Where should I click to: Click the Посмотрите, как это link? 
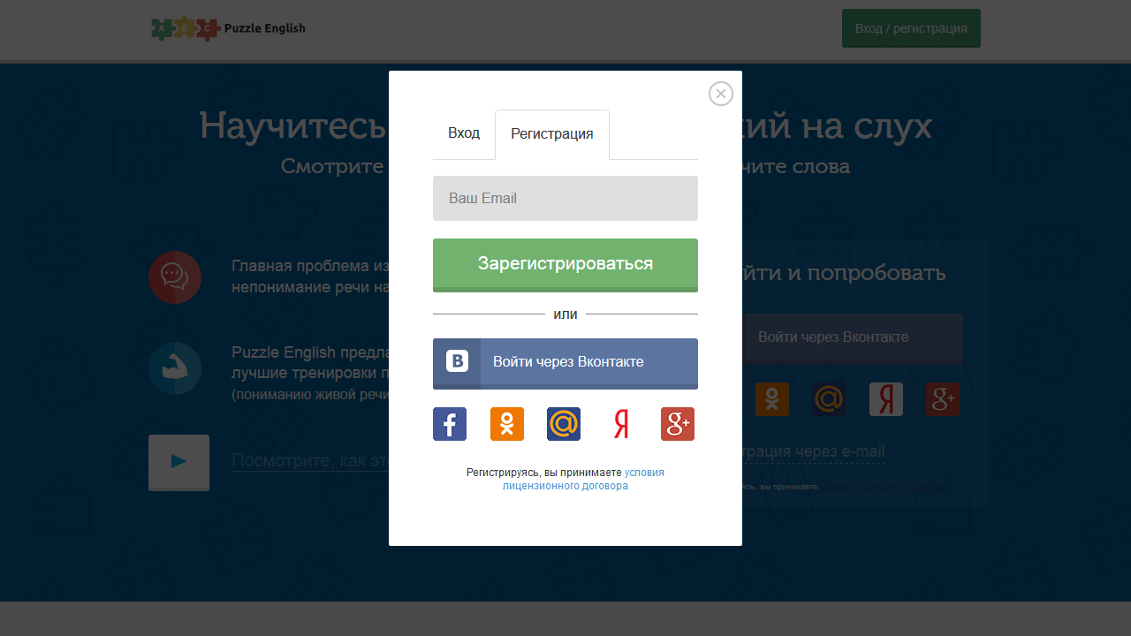coord(310,461)
